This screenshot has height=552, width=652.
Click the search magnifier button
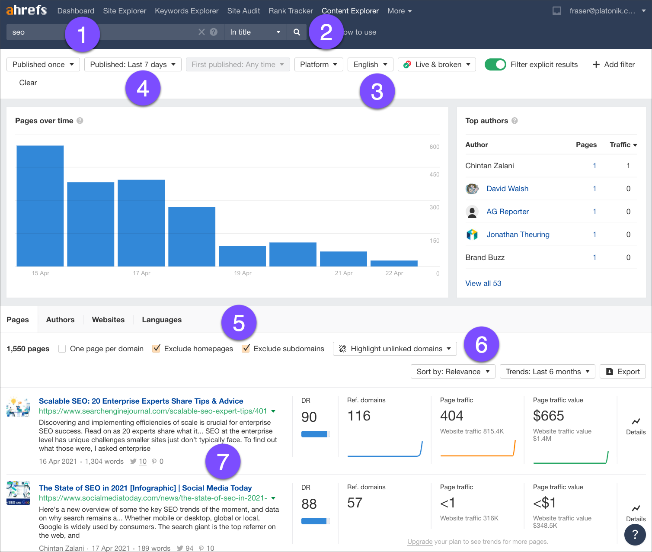[297, 32]
